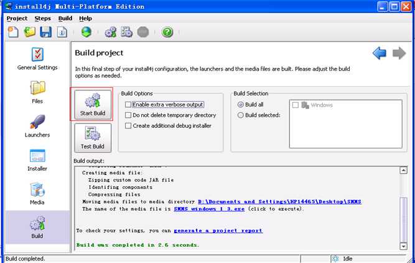Viewport: 415px width, 263px height.
Task: Click the large Test Build button
Action: (x=93, y=138)
